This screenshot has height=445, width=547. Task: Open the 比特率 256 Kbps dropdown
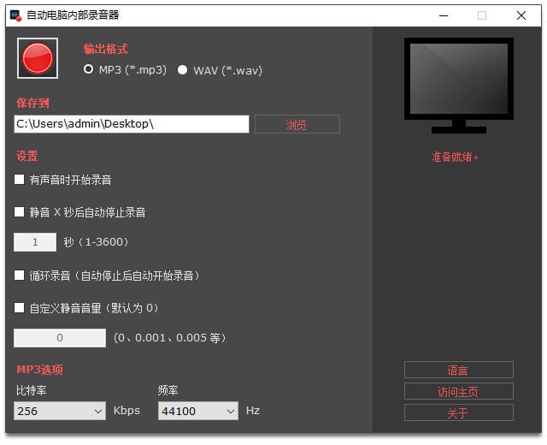coord(60,412)
